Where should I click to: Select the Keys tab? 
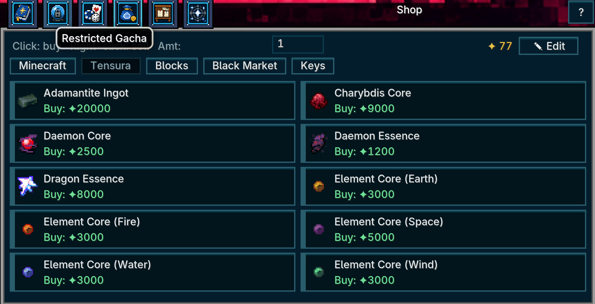click(313, 66)
